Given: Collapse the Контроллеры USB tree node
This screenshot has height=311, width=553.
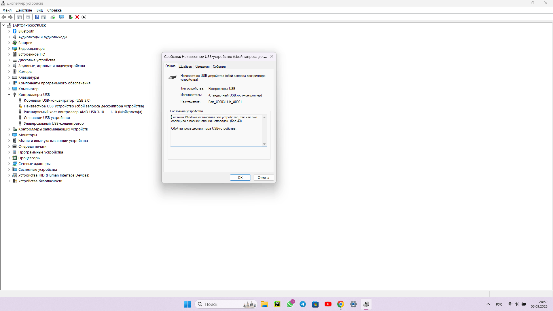Looking at the screenshot, I should (9, 94).
